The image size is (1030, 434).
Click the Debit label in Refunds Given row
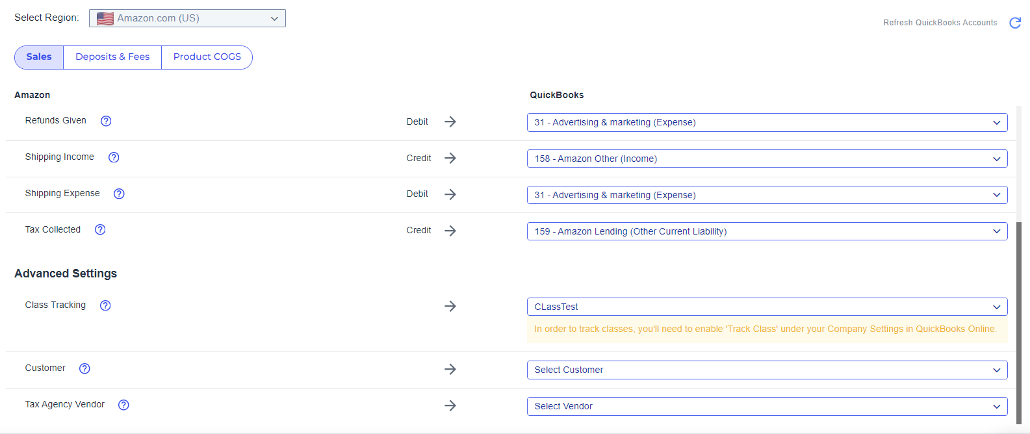click(x=417, y=121)
